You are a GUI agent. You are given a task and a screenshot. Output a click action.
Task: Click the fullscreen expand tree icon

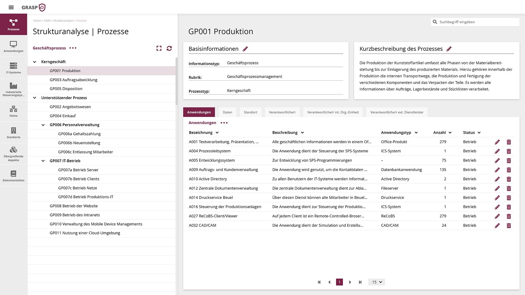pos(159,48)
